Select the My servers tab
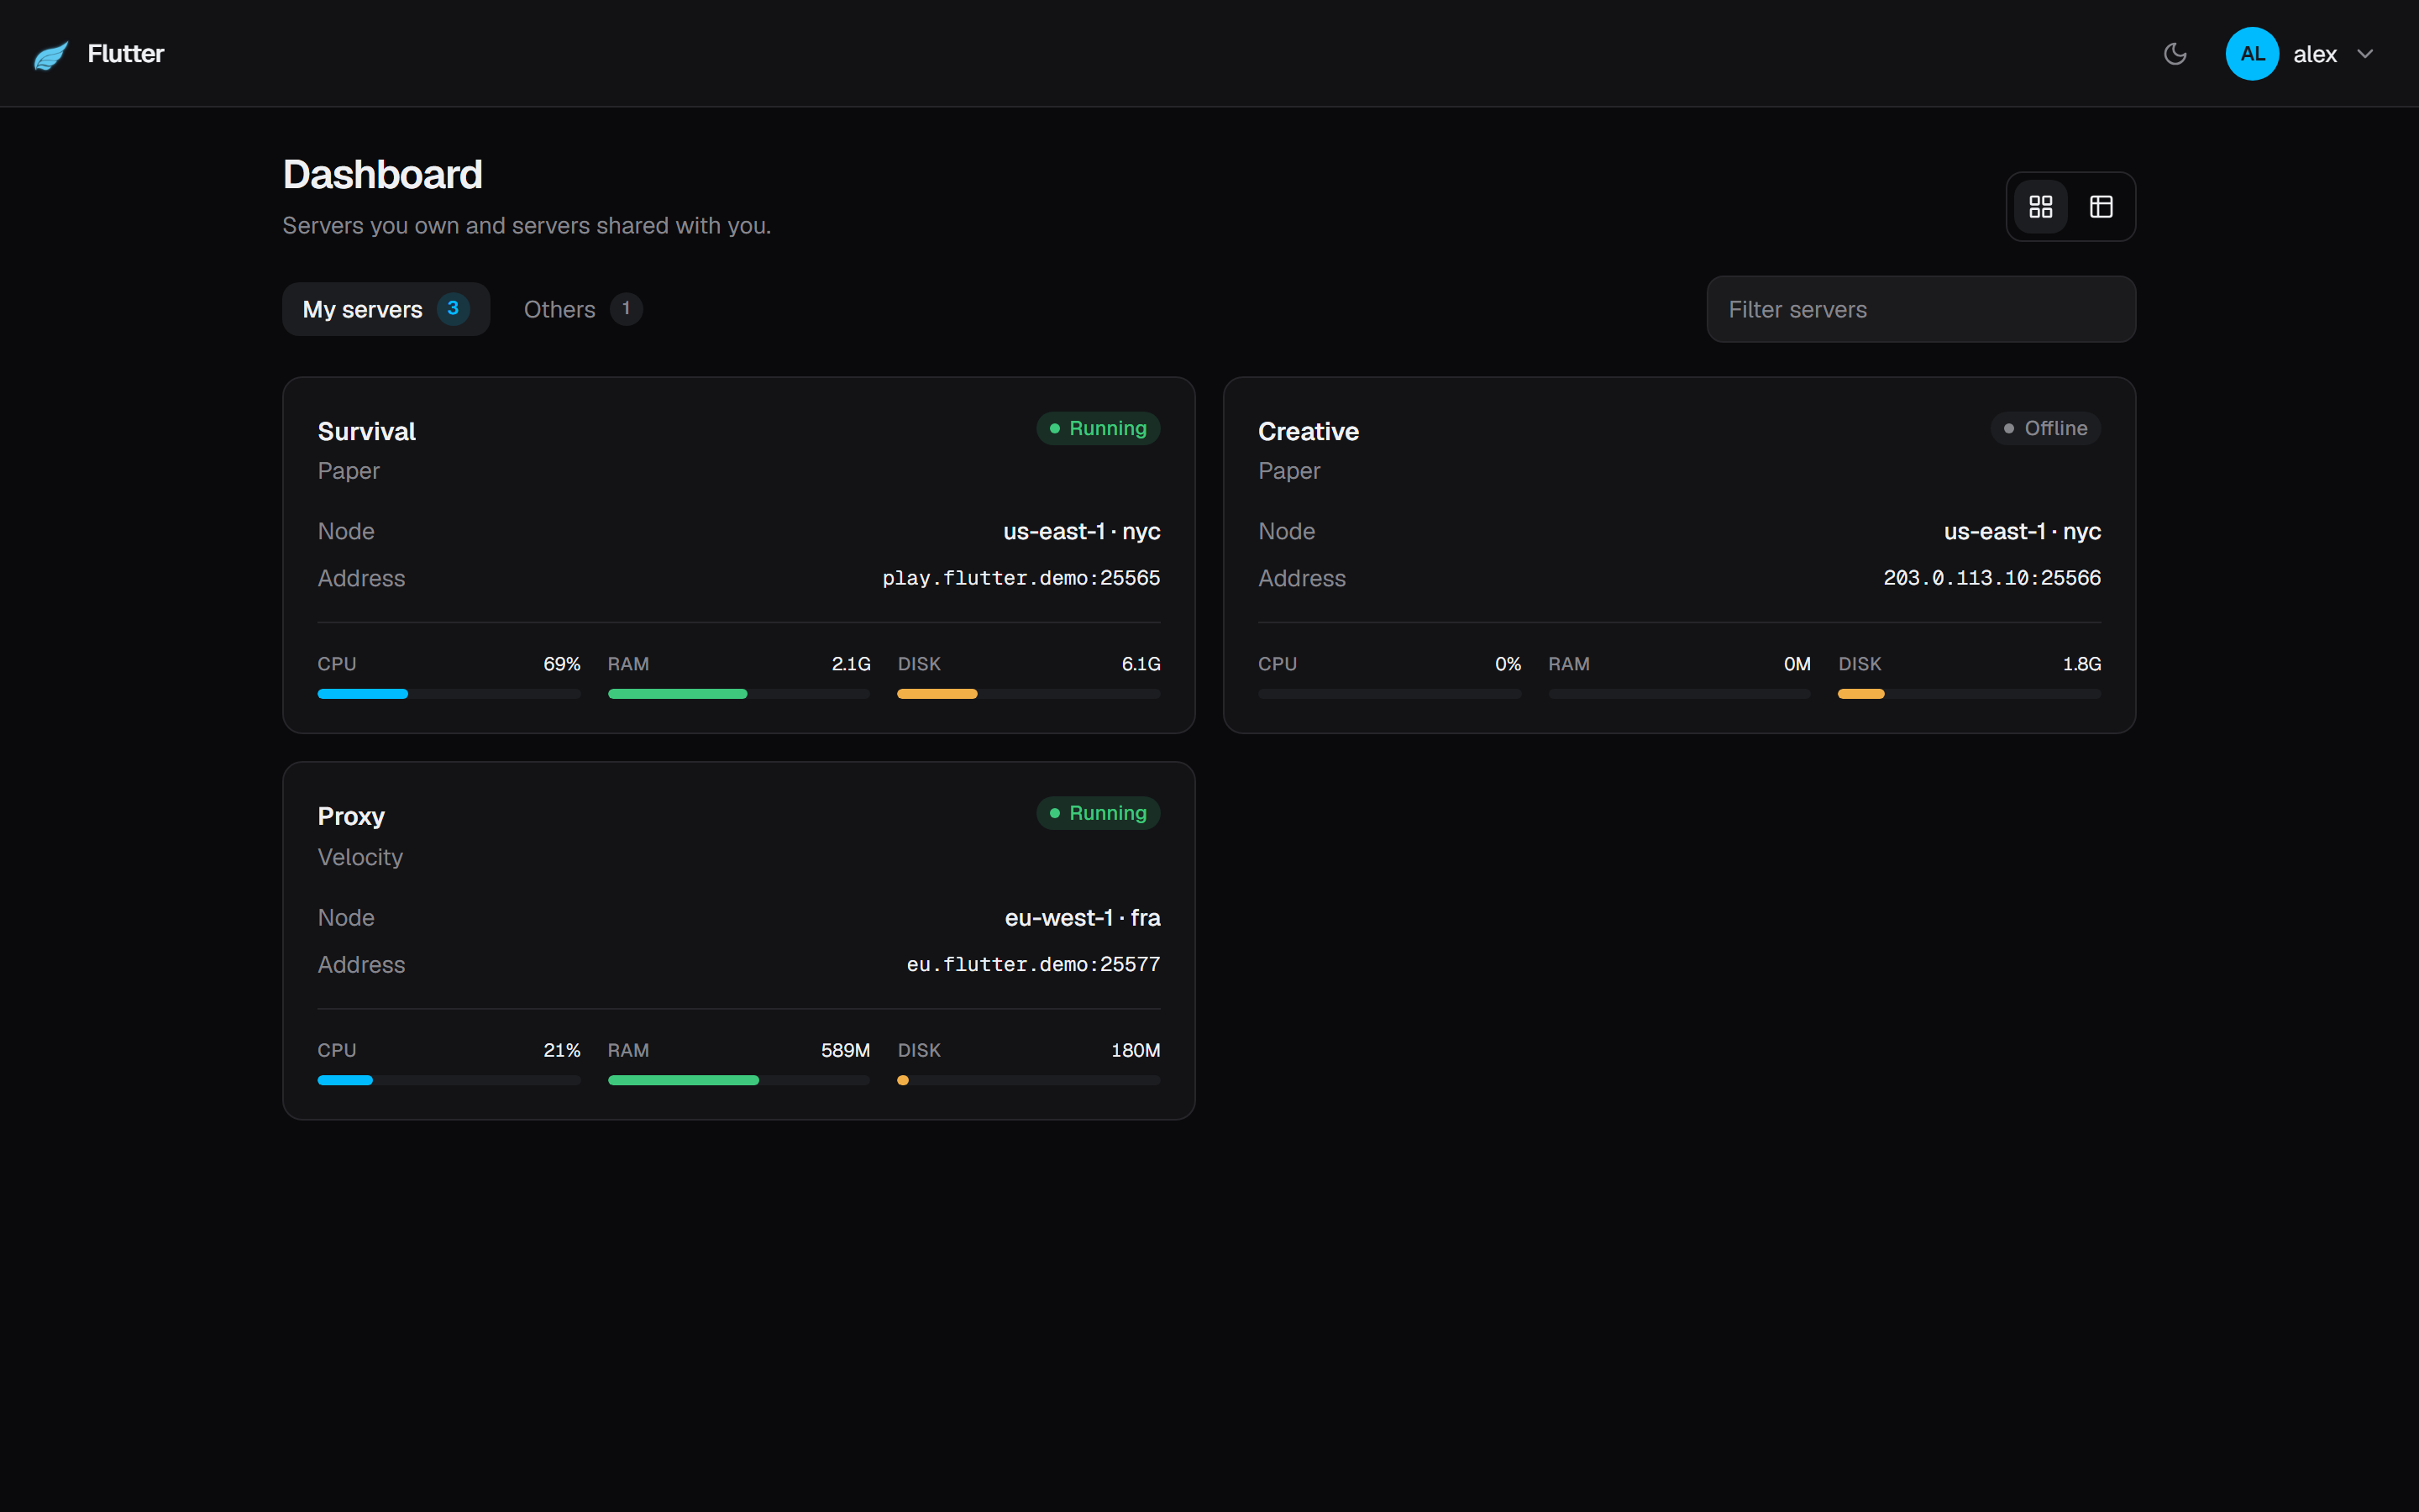The width and height of the screenshot is (2419, 1512). coord(386,309)
